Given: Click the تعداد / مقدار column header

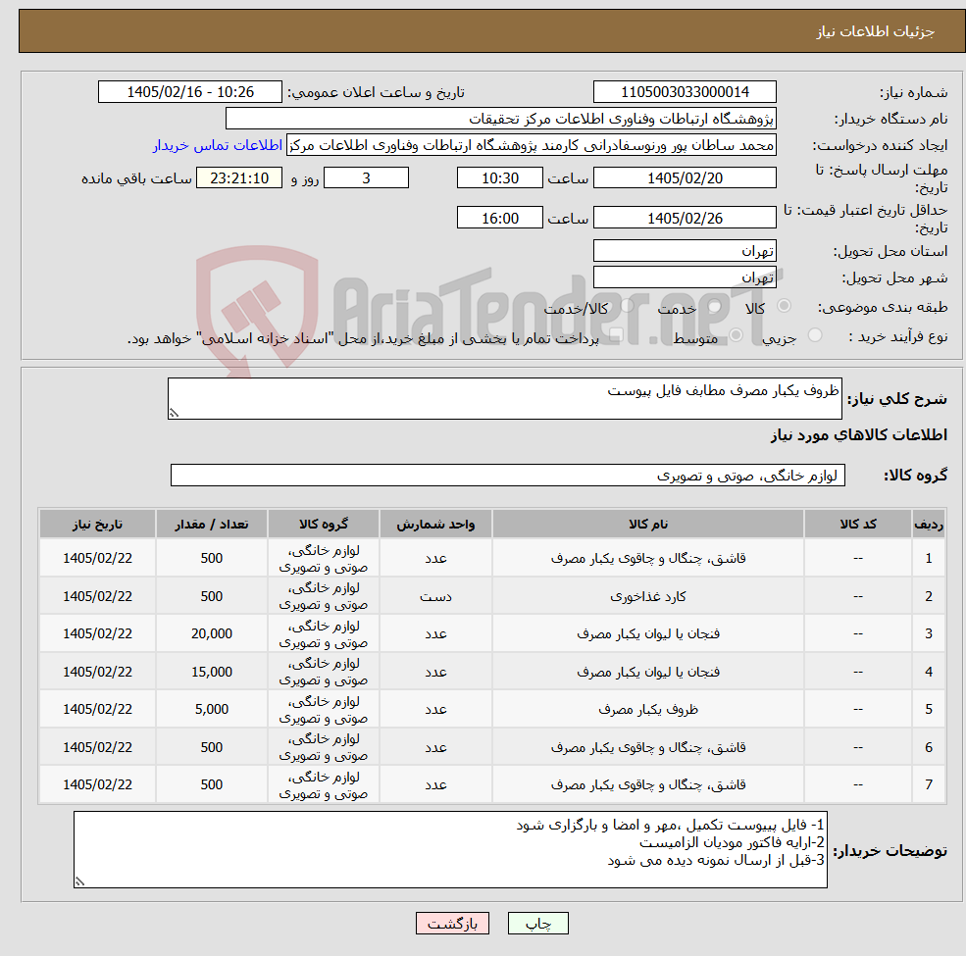Looking at the screenshot, I should [211, 524].
